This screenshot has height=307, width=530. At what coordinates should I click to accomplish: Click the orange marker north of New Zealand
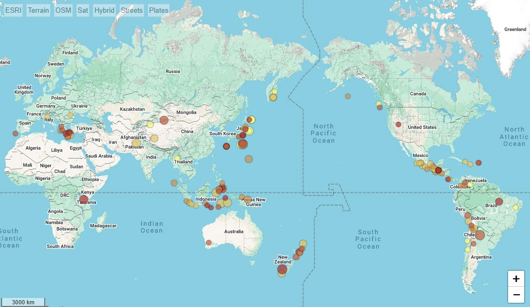[303, 244]
